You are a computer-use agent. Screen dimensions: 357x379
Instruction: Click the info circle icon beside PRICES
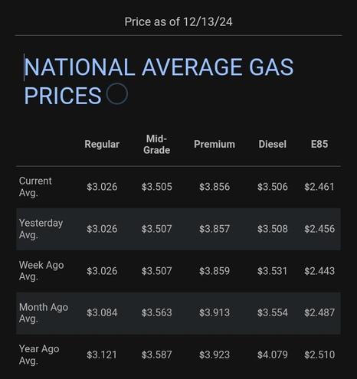tap(117, 93)
